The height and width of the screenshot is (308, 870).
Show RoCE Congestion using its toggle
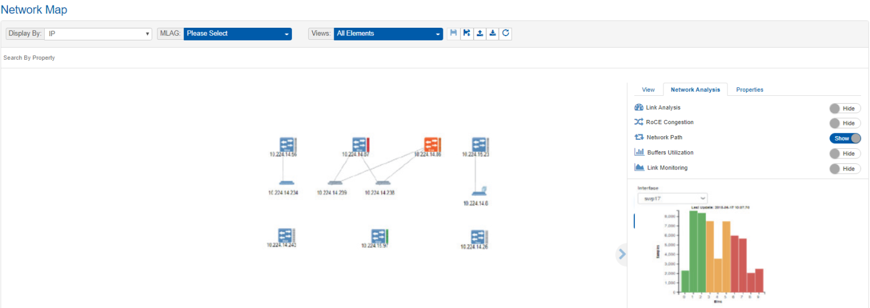click(x=845, y=123)
